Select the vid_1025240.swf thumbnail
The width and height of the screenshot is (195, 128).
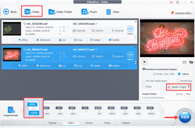pos(12,29)
